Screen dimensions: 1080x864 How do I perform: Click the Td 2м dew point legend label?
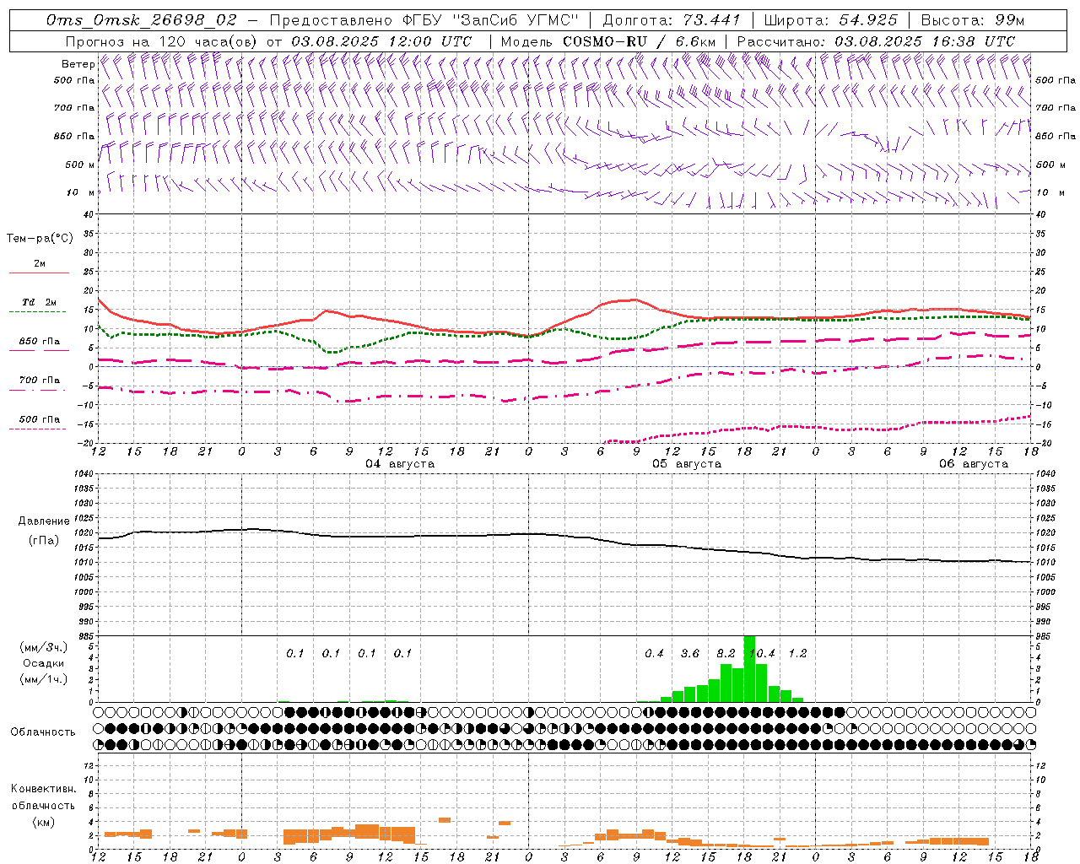click(40, 302)
